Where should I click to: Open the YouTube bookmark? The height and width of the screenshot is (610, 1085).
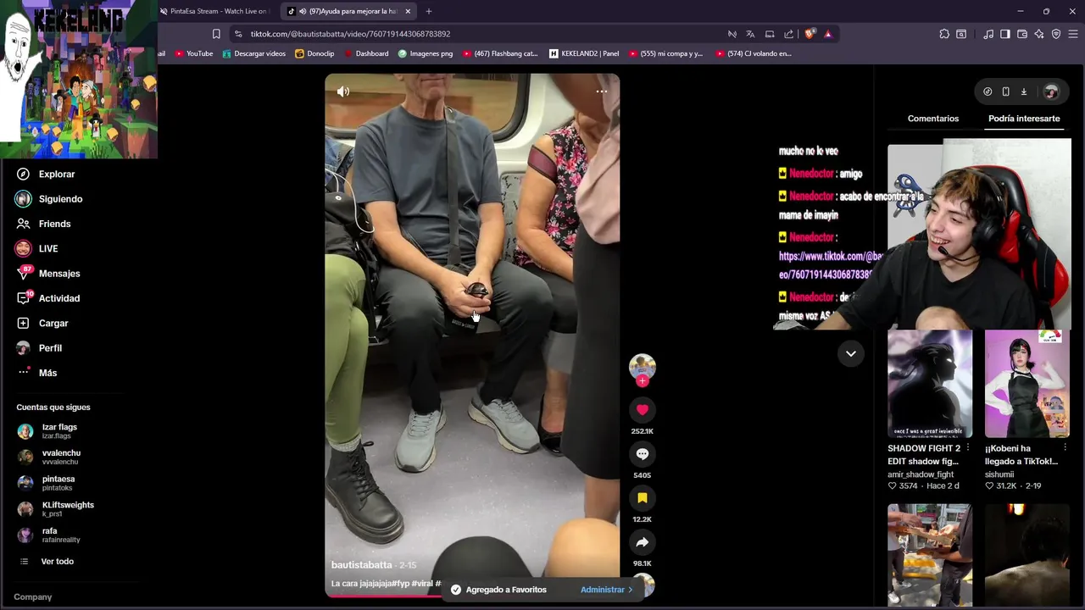coord(194,53)
